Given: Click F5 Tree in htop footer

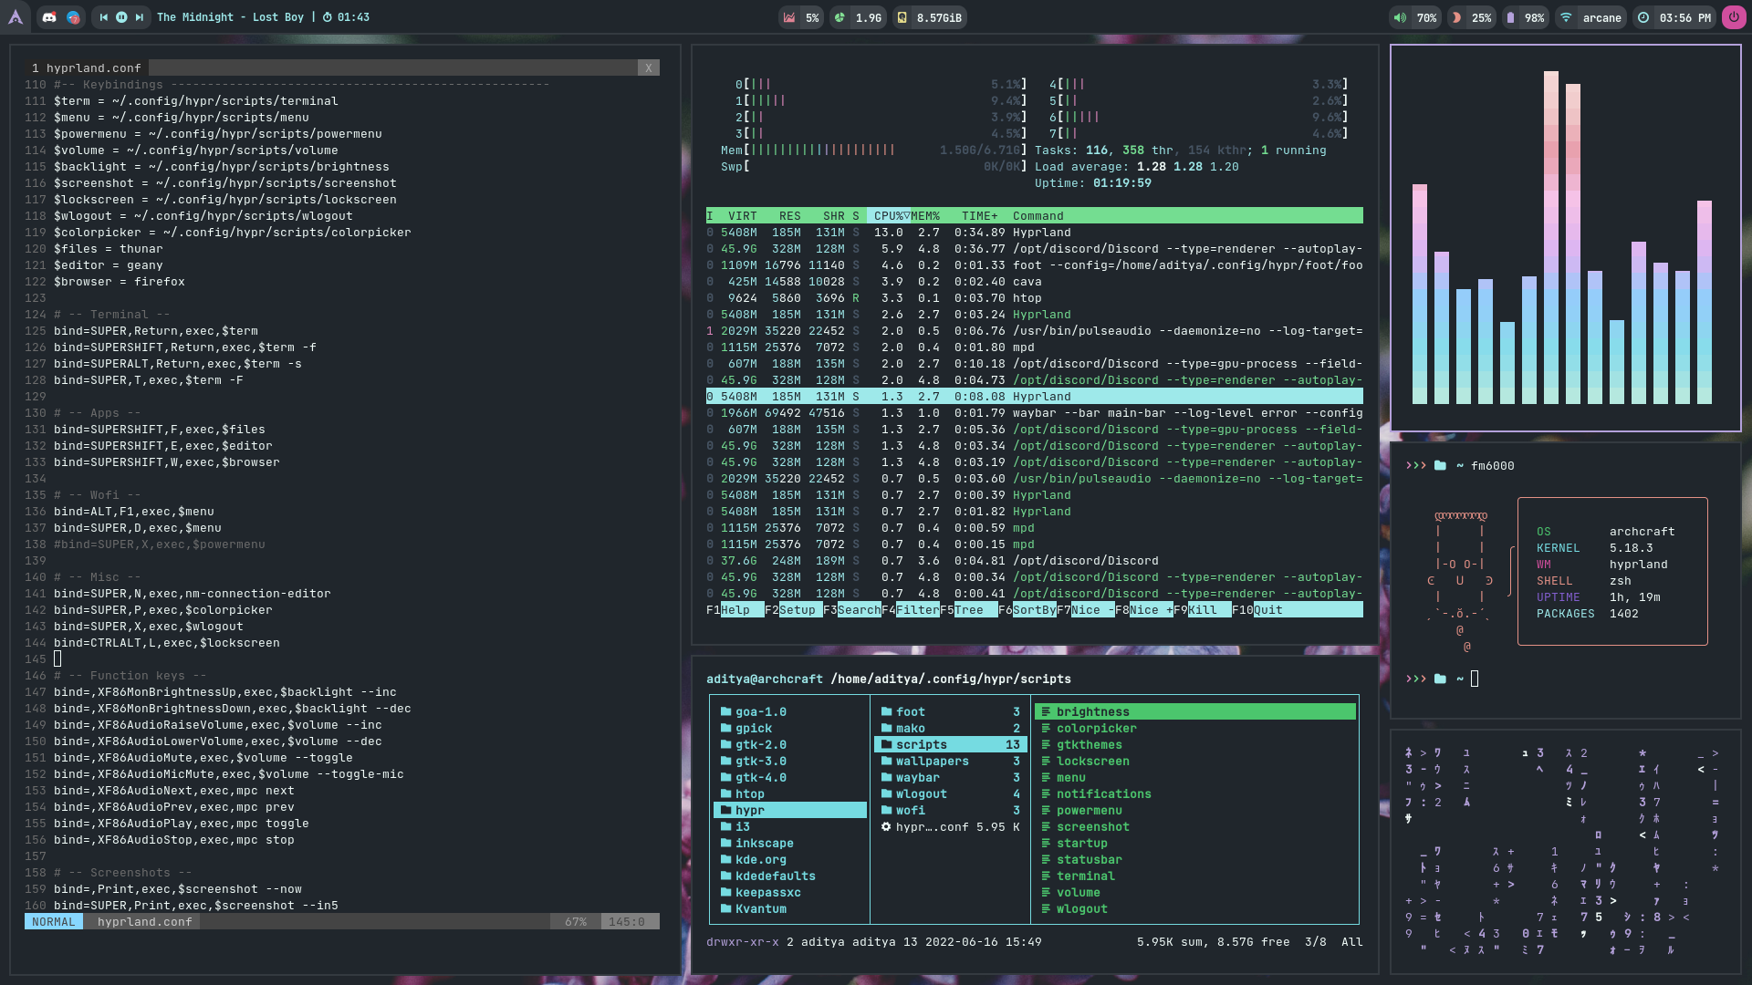Looking at the screenshot, I should (x=968, y=610).
